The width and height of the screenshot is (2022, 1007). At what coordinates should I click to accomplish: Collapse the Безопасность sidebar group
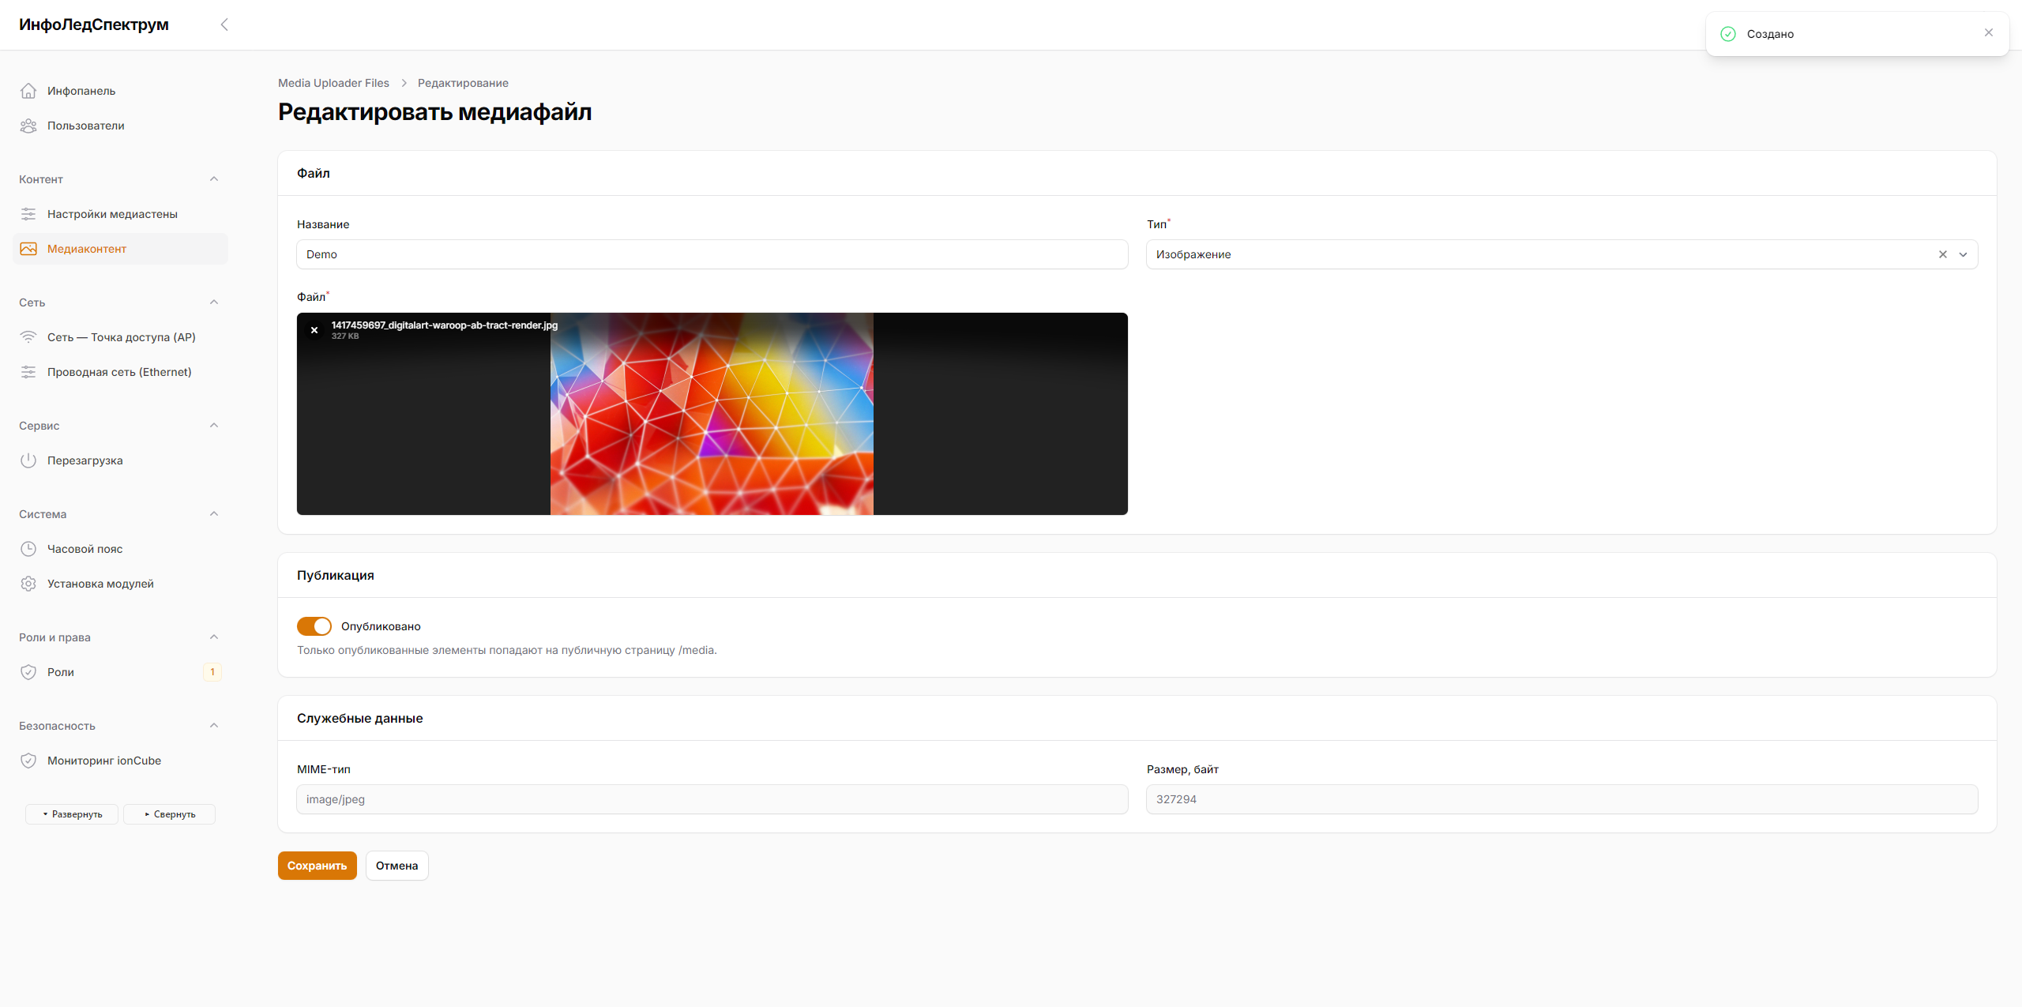[x=214, y=726]
